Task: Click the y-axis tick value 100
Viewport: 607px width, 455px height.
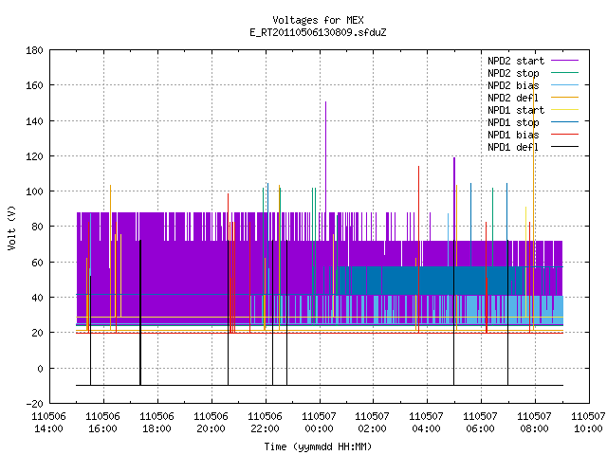Action: tap(34, 191)
